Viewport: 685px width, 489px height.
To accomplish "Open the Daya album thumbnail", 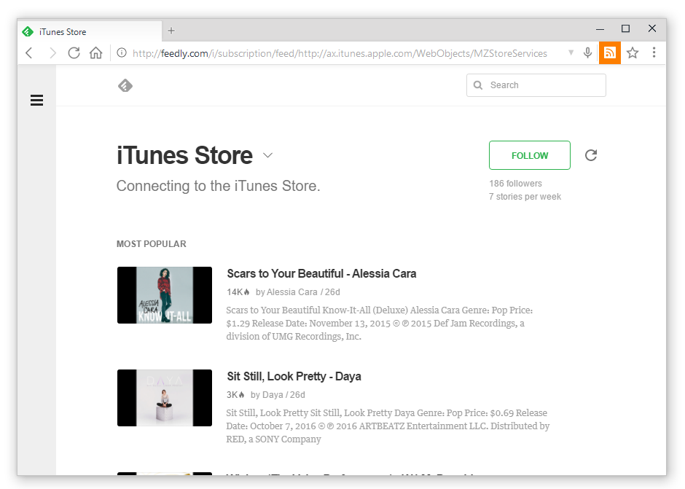I will pos(165,398).
